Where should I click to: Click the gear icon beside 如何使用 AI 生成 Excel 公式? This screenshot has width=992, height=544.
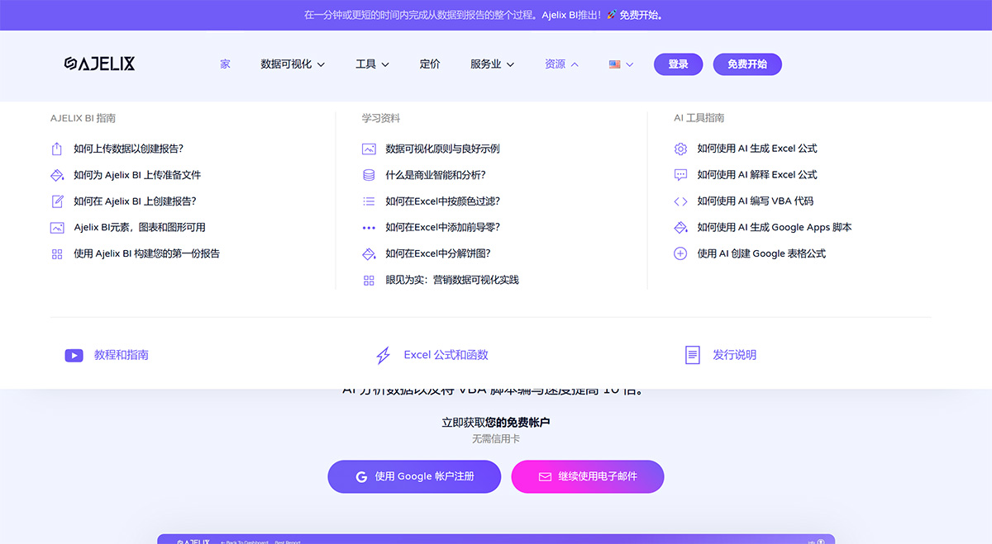tap(680, 148)
